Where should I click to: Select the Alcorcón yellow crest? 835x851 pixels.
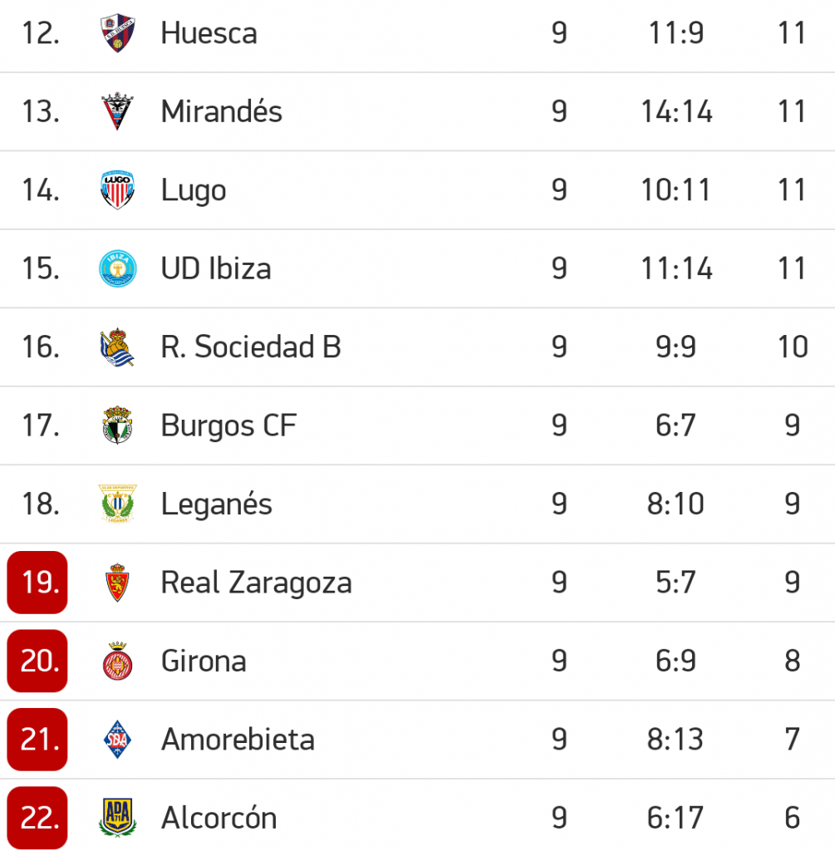(117, 818)
